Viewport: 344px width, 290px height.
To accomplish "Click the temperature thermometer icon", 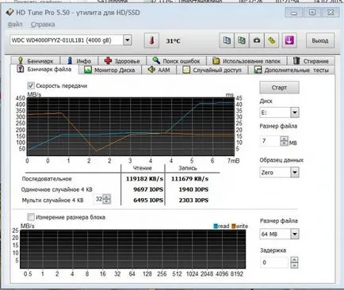I will 151,40.
